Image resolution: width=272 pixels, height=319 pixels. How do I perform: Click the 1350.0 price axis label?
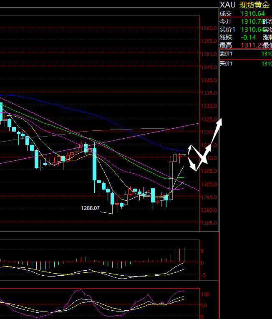[x=209, y=54]
